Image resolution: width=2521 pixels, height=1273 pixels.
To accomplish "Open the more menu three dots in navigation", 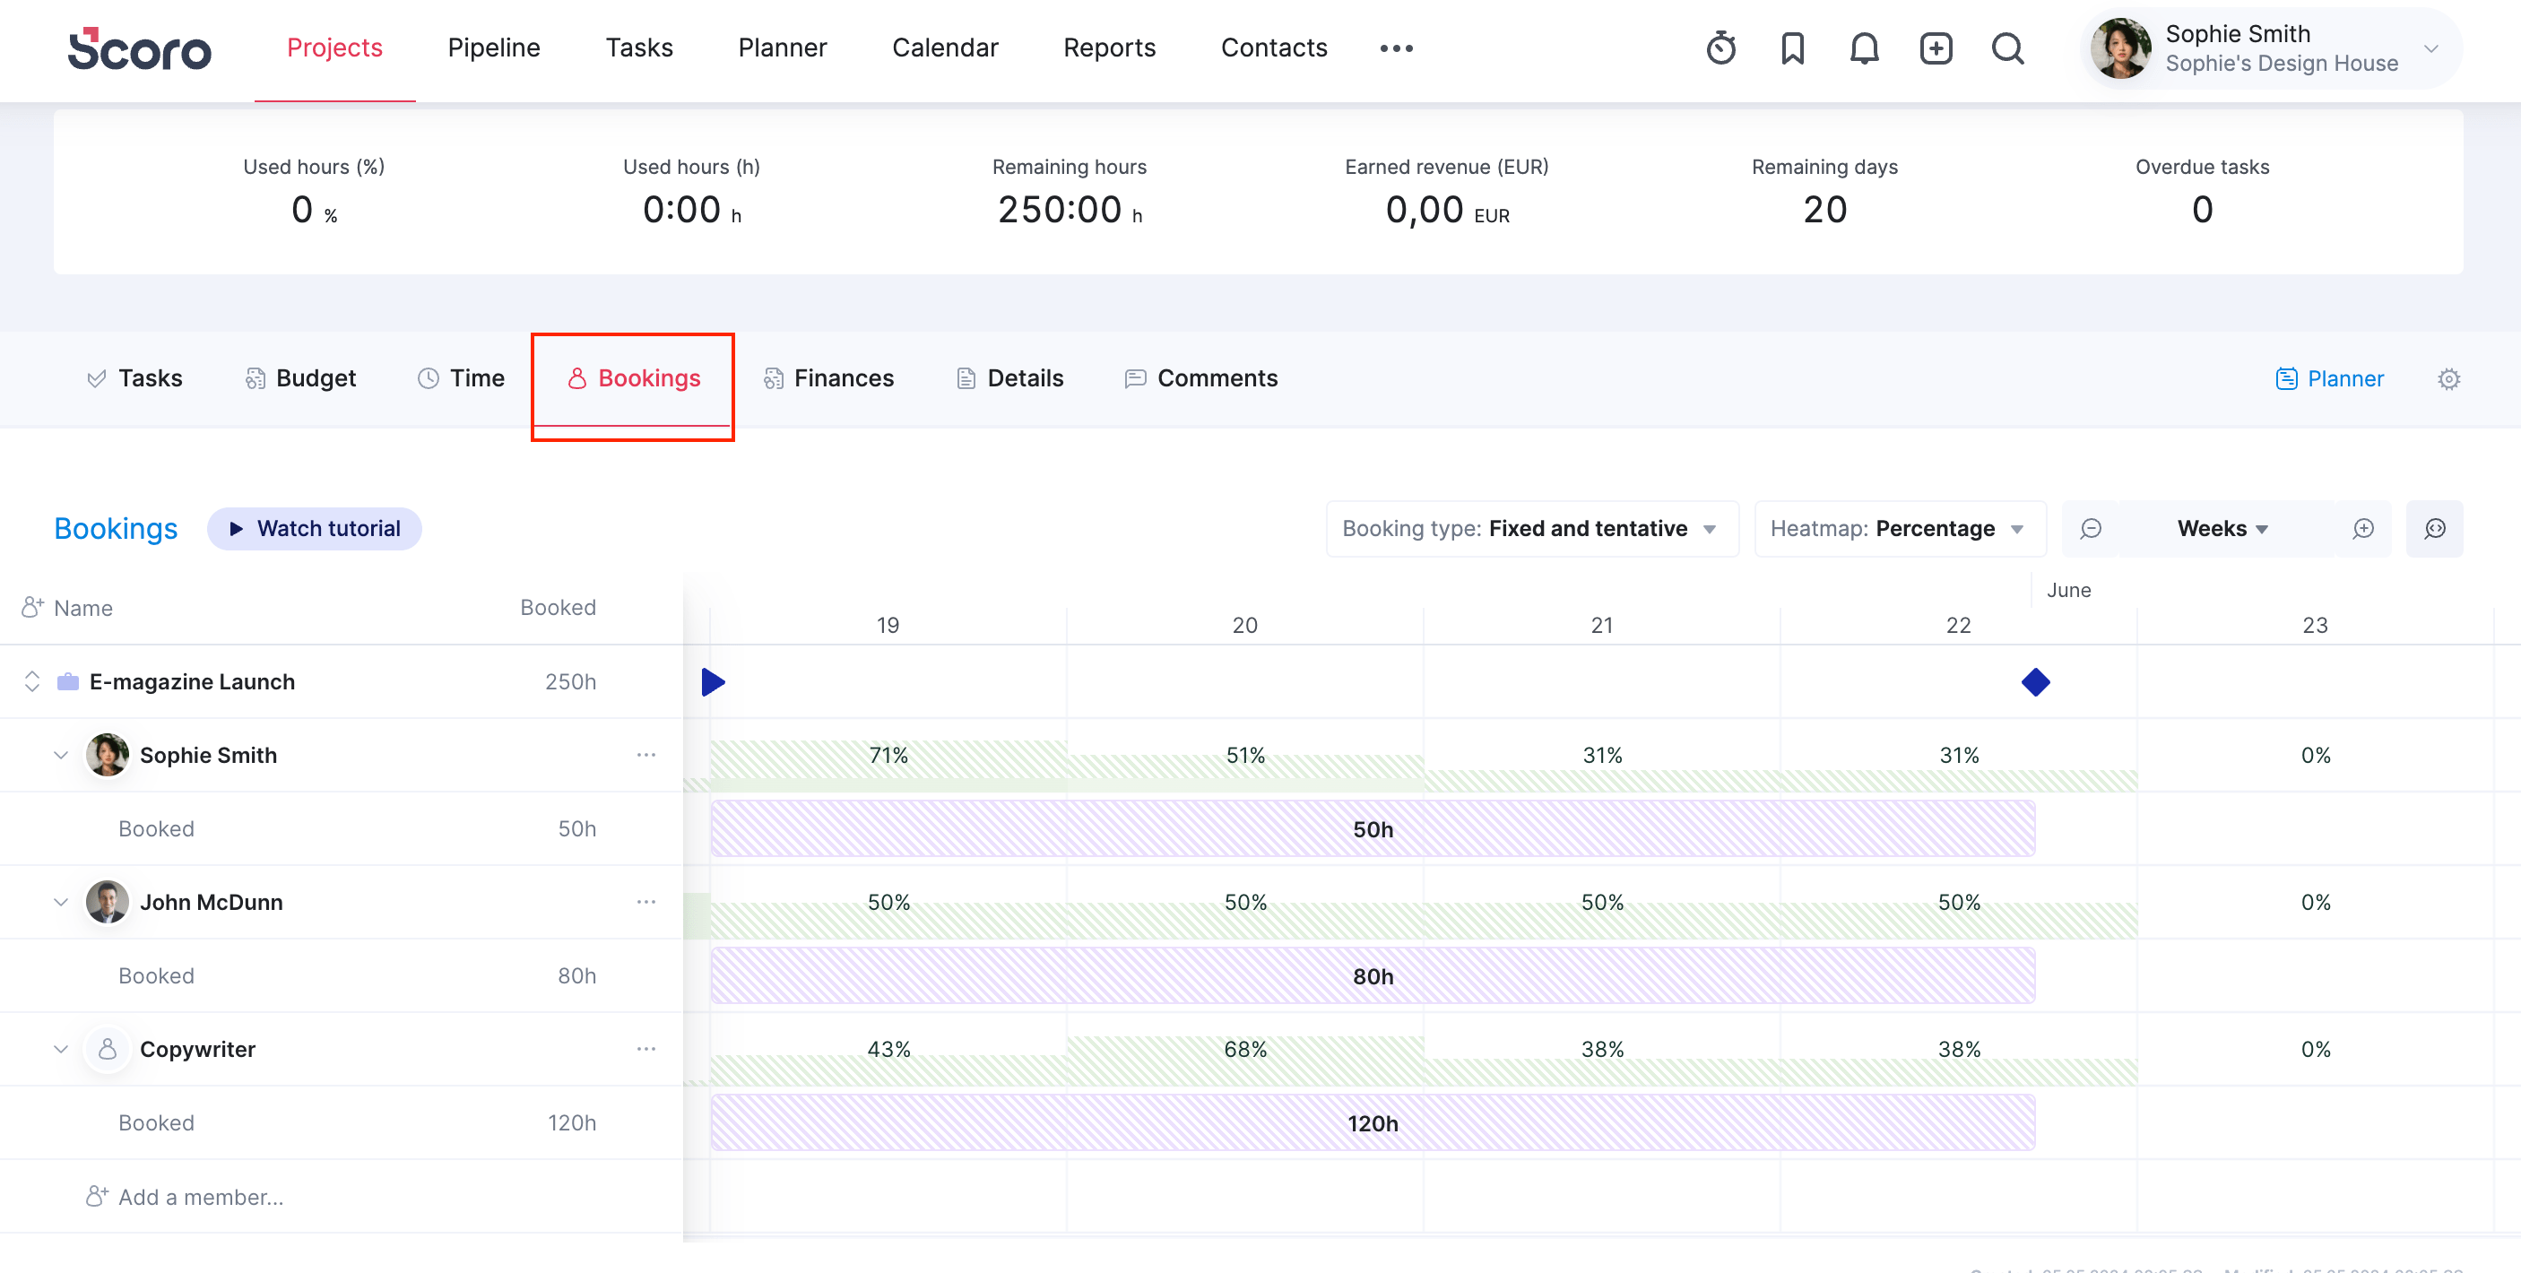I will 1396,48.
